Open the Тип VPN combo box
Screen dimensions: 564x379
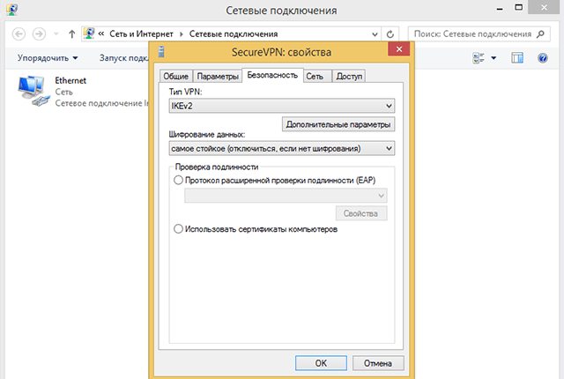pyautogui.click(x=282, y=106)
